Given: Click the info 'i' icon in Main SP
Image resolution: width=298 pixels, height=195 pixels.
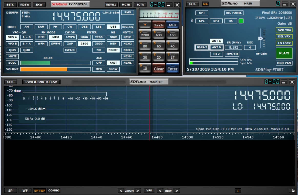Looking at the screenshot, I should (238, 191).
